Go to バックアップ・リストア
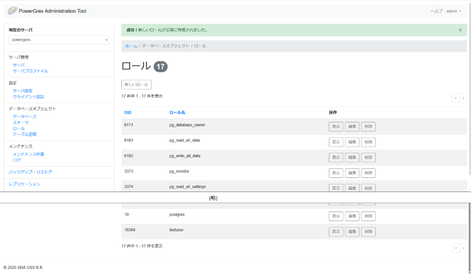This screenshot has height=274, width=471. click(x=30, y=172)
